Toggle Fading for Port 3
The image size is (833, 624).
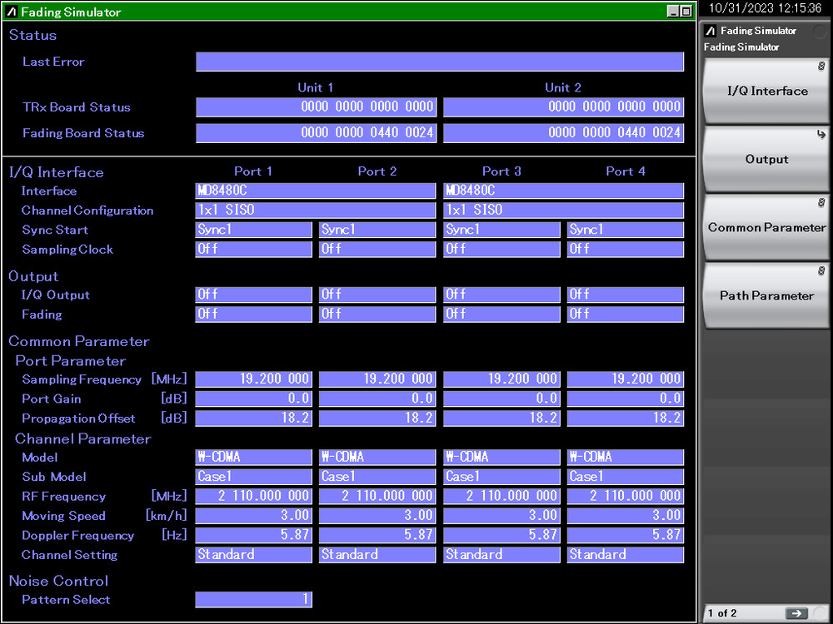502,314
